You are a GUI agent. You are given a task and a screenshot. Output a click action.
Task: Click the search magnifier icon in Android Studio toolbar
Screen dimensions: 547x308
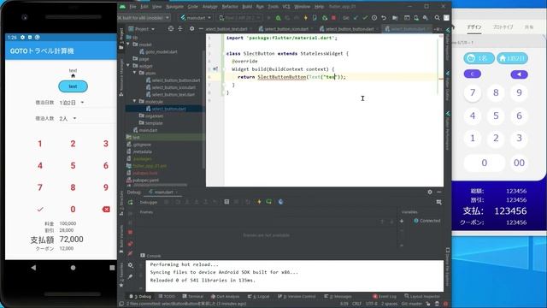(x=437, y=18)
